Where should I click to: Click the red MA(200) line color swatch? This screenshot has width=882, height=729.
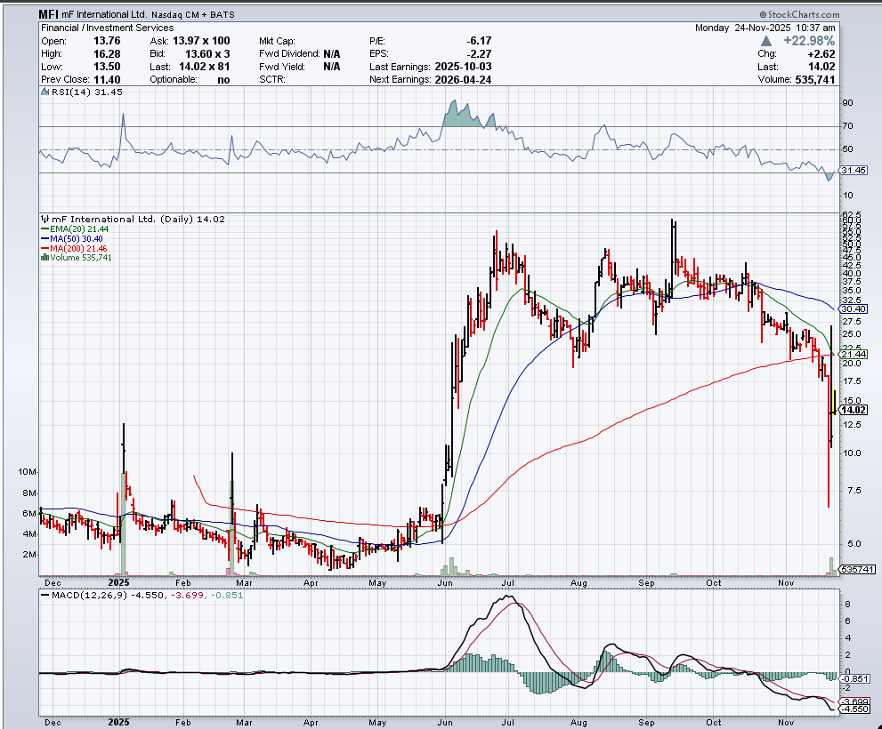click(x=44, y=248)
